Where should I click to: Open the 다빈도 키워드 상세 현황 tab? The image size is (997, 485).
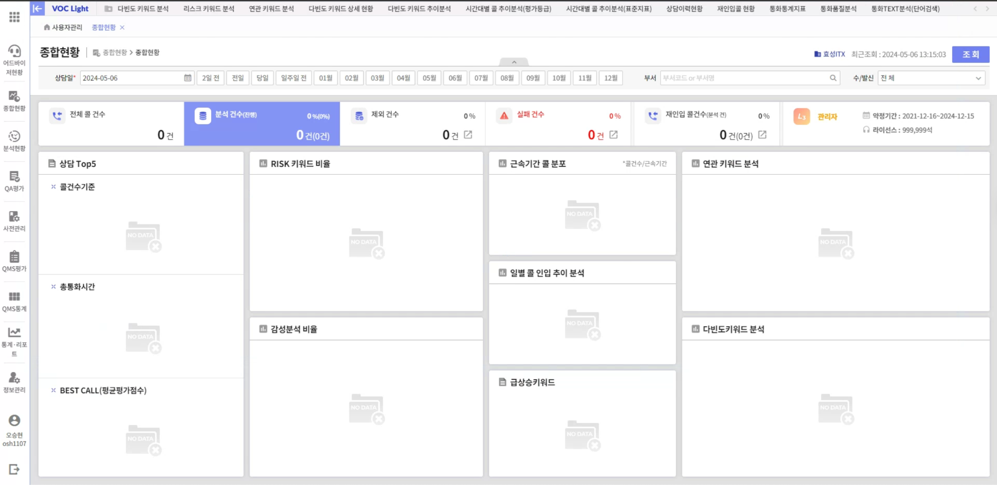[341, 9]
